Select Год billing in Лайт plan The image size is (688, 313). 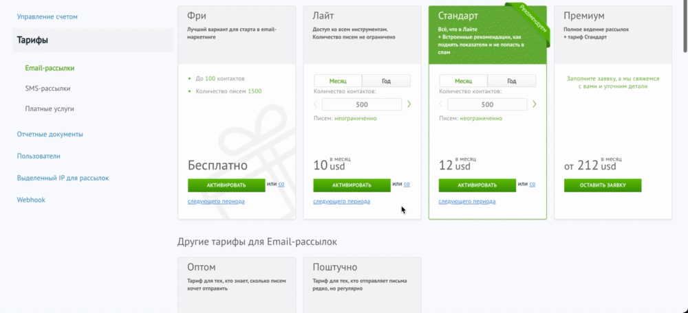click(386, 81)
